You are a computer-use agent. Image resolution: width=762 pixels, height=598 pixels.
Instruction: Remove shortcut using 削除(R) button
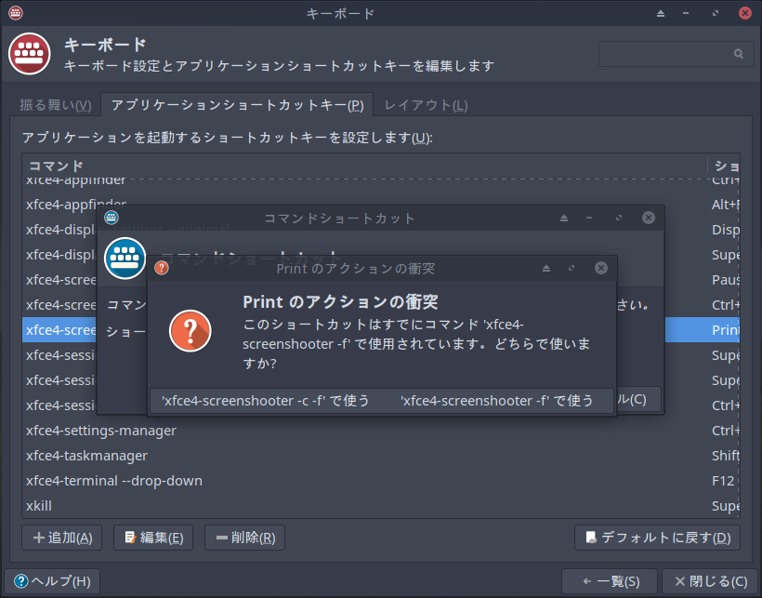coord(245,538)
